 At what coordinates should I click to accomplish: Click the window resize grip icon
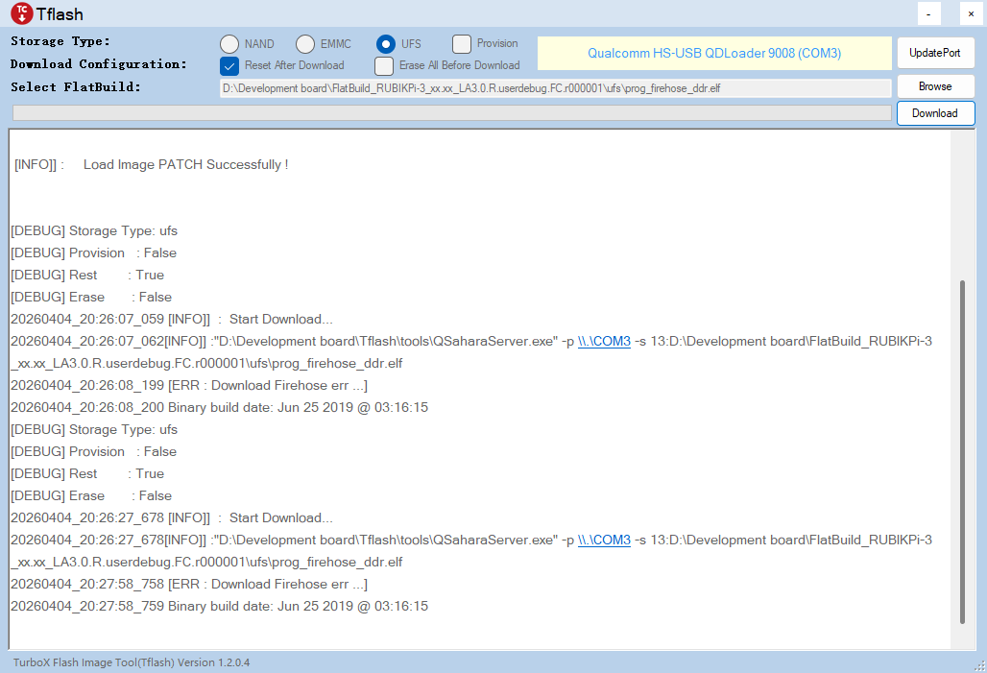tap(980, 666)
